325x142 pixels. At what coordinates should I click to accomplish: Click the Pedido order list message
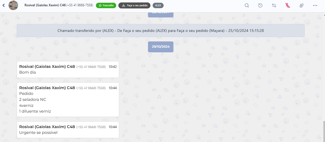click(x=68, y=100)
